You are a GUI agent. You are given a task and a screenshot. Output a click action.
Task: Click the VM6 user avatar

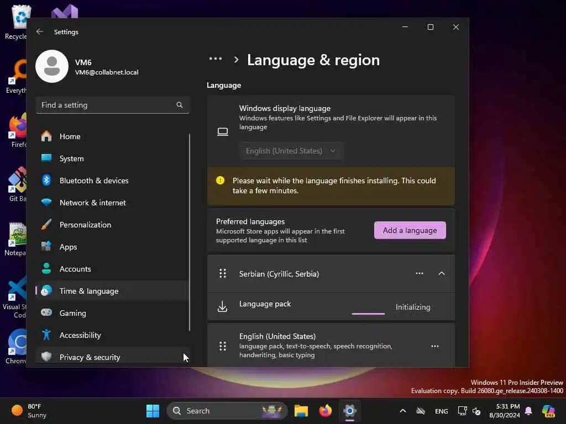tap(52, 66)
